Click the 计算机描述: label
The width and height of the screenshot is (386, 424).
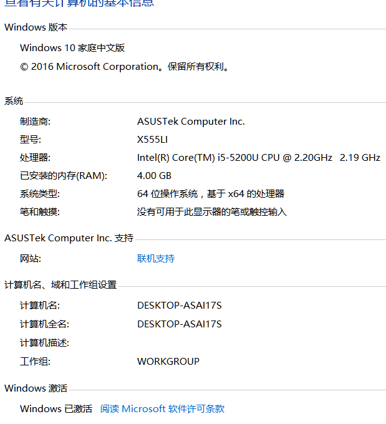tap(45, 342)
